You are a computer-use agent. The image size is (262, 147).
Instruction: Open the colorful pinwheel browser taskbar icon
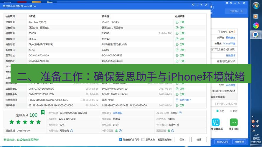(x=256, y=26)
